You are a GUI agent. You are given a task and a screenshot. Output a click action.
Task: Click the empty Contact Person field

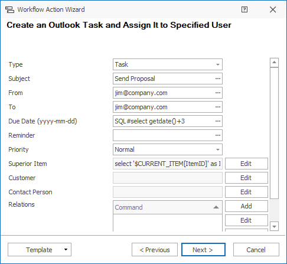click(168, 192)
